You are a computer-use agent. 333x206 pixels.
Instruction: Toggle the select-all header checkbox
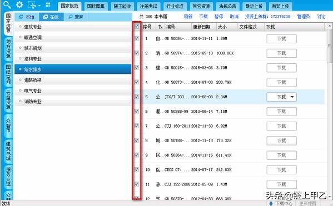[137, 27]
